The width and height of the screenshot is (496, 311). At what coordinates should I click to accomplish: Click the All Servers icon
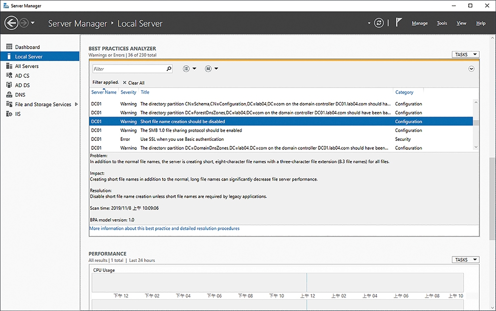point(9,66)
